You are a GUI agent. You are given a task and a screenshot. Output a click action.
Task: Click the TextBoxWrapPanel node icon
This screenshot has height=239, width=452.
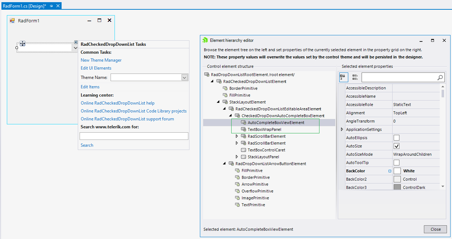click(x=243, y=129)
